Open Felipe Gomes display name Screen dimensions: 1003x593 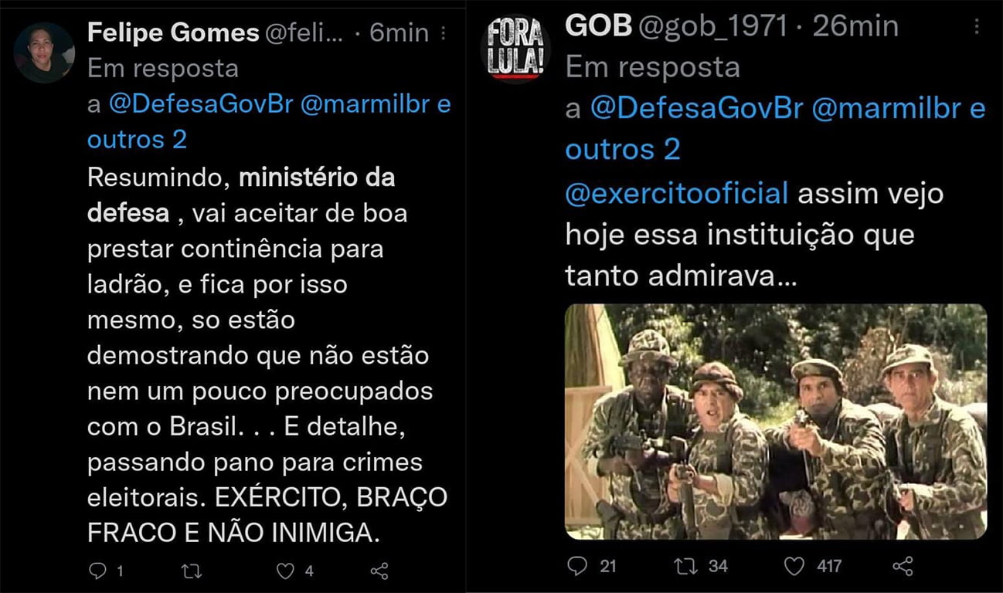173,32
